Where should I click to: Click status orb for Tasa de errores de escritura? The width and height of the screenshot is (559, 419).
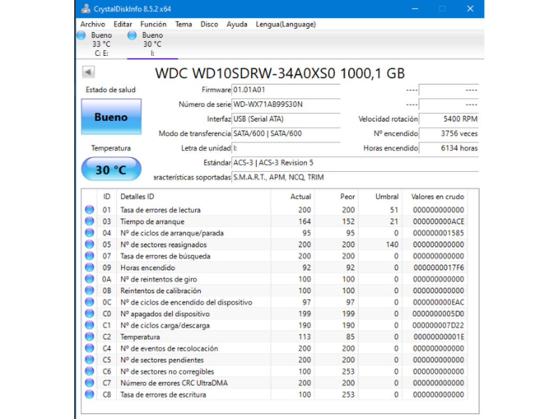click(x=90, y=394)
